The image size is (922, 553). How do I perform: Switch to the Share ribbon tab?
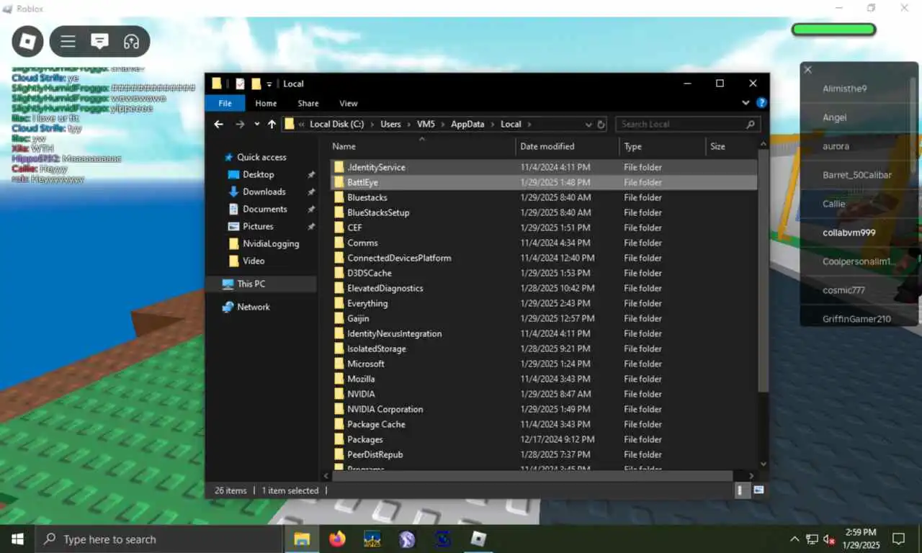tap(308, 103)
